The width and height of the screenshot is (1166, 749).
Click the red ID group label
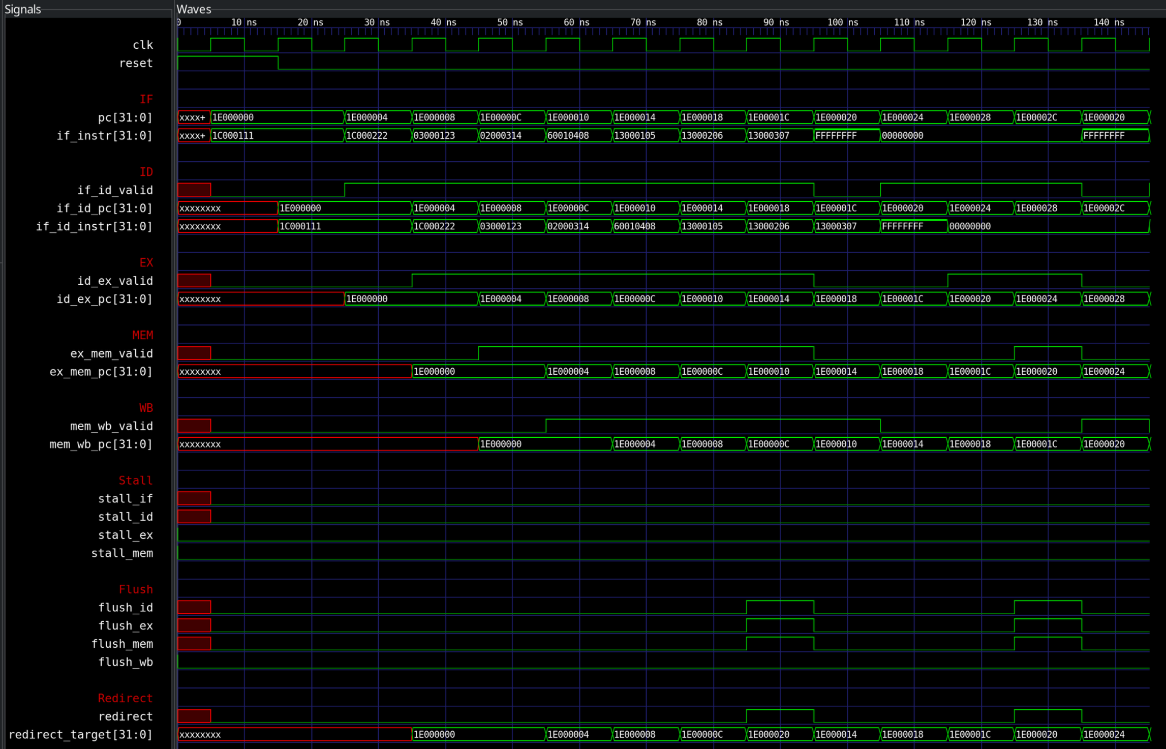[146, 172]
